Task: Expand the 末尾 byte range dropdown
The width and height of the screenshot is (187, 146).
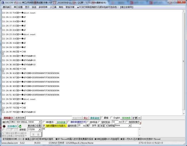Action: pyautogui.click(x=106, y=126)
